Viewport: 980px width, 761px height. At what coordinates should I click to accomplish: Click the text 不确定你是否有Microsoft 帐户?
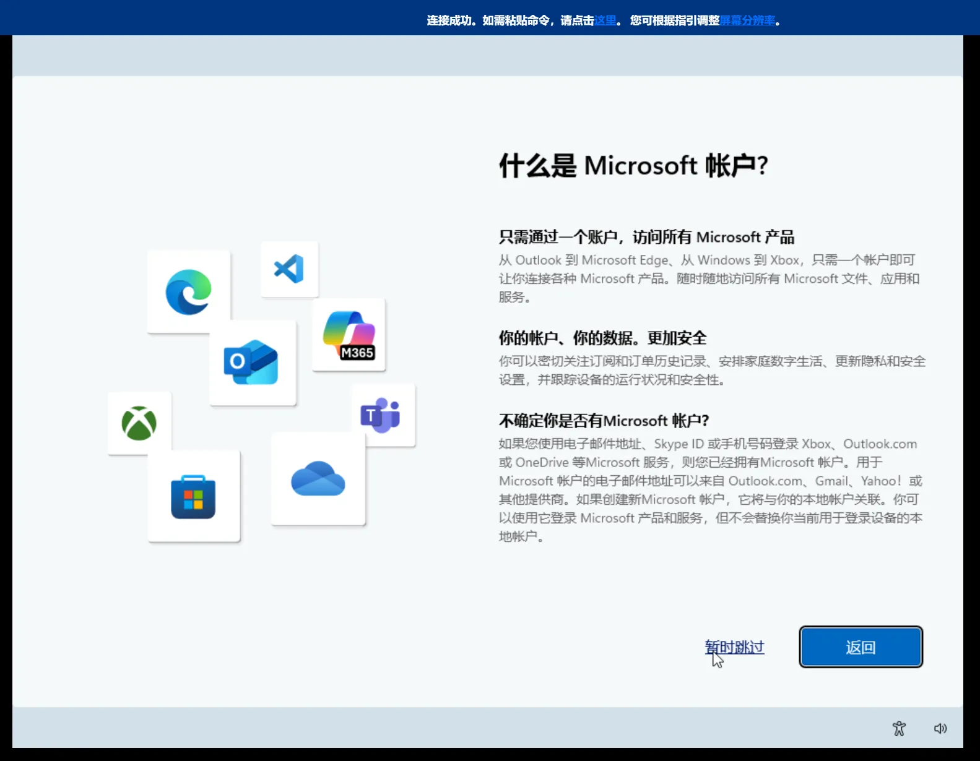coord(604,421)
